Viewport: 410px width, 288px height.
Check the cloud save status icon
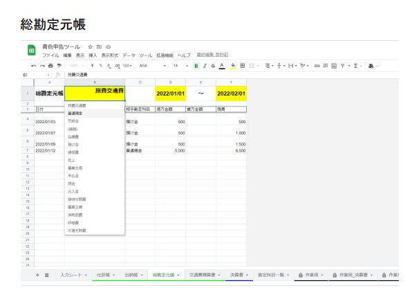108,47
